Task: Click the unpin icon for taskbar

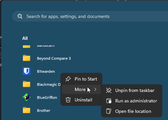Action: 109,90
